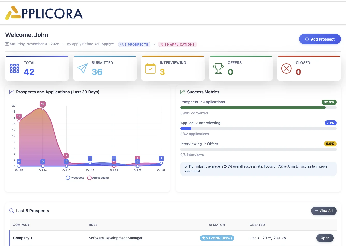Click the Add Prospect button
This screenshot has height=246, width=346.
pyautogui.click(x=320, y=39)
